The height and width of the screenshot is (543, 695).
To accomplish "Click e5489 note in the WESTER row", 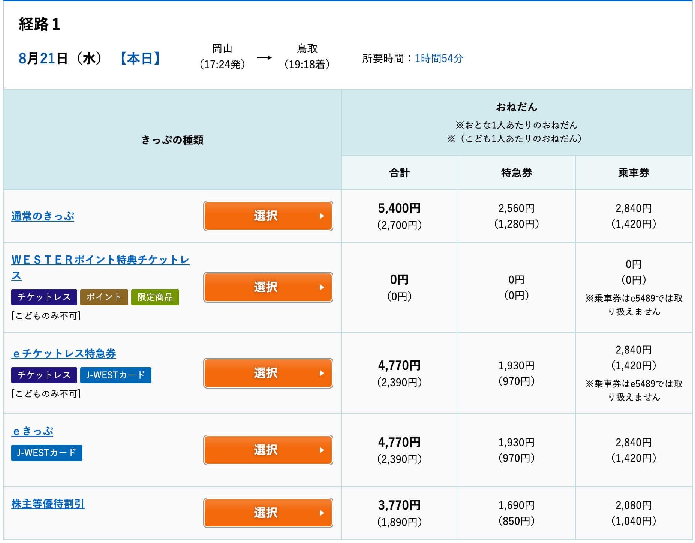I will (634, 305).
